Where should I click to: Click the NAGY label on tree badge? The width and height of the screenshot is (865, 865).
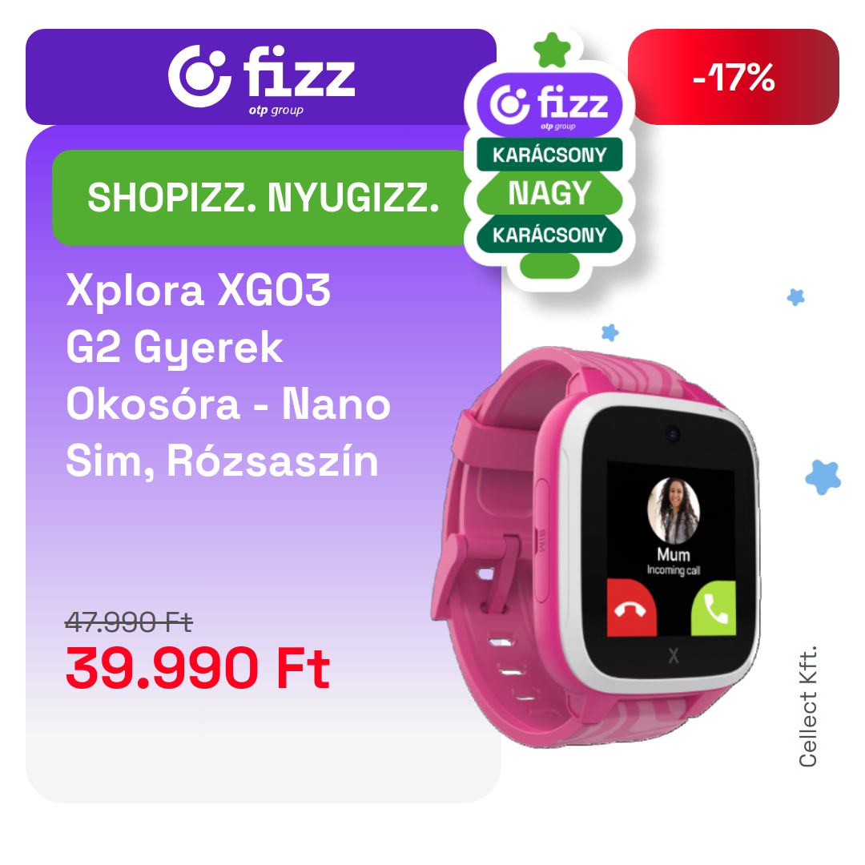[549, 193]
